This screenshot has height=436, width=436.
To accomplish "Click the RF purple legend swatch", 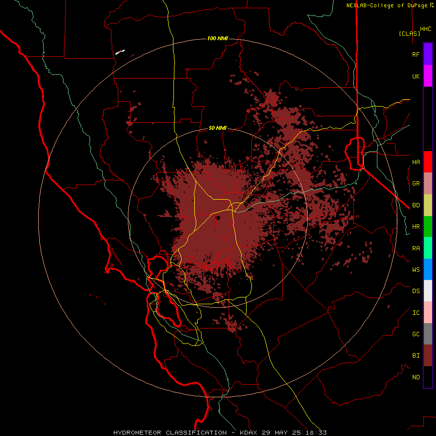I will [x=428, y=54].
